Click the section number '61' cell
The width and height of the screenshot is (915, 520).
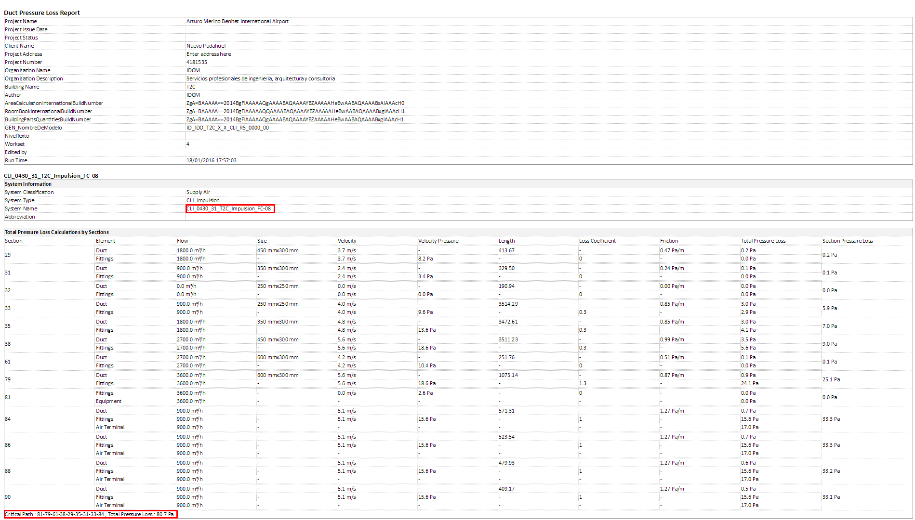point(8,362)
